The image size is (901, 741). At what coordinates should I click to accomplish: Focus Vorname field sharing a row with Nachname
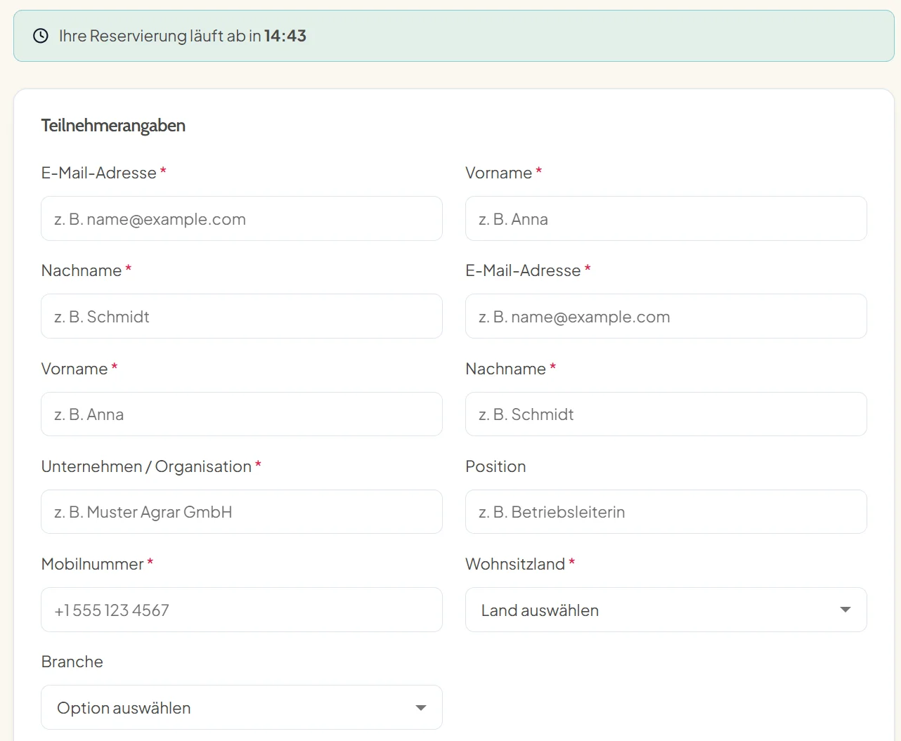coord(242,414)
